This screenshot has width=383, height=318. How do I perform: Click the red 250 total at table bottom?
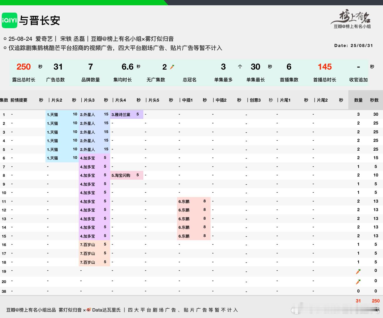pos(376,301)
